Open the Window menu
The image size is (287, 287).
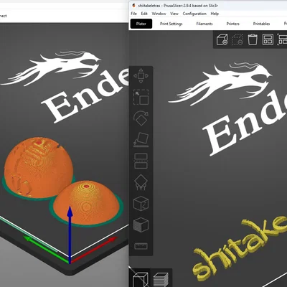159,14
